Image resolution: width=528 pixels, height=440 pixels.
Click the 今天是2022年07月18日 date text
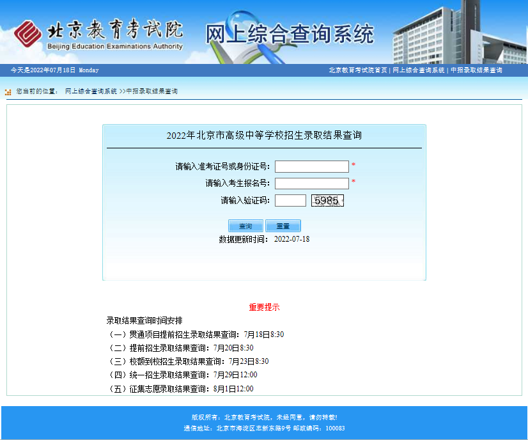point(54,70)
